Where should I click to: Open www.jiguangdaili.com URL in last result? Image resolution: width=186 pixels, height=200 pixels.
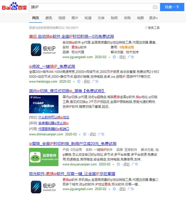(x=78, y=189)
